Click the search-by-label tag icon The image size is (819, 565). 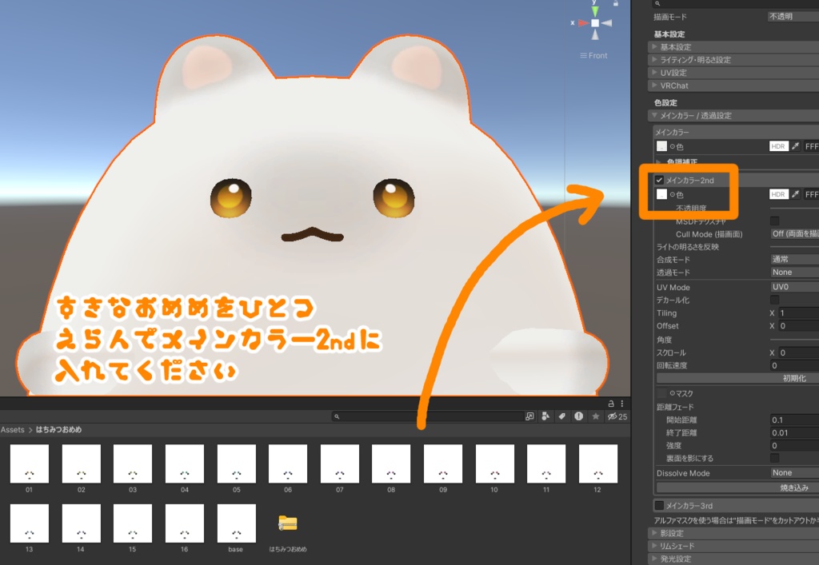tap(562, 416)
